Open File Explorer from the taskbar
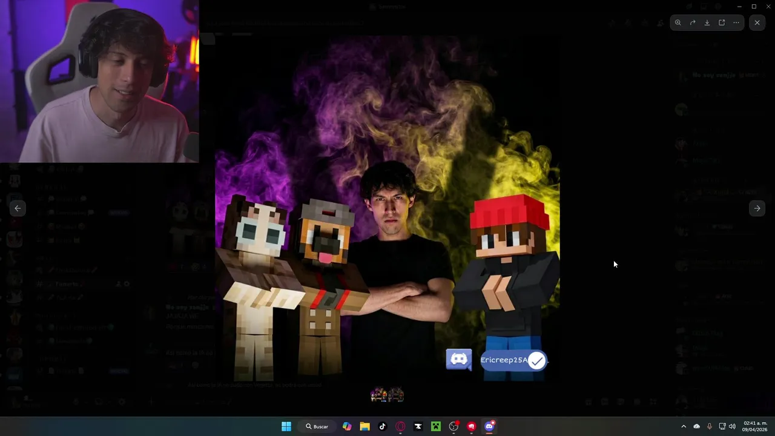 point(364,426)
